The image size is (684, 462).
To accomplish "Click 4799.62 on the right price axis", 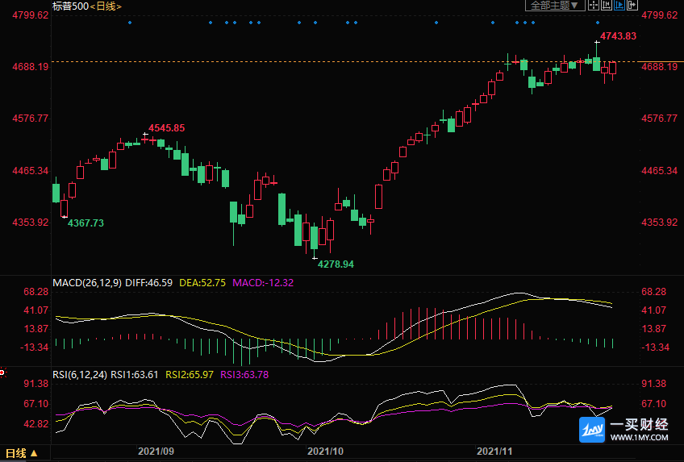I will pyautogui.click(x=659, y=15).
